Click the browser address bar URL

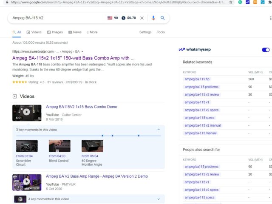pyautogui.click(x=118, y=2)
